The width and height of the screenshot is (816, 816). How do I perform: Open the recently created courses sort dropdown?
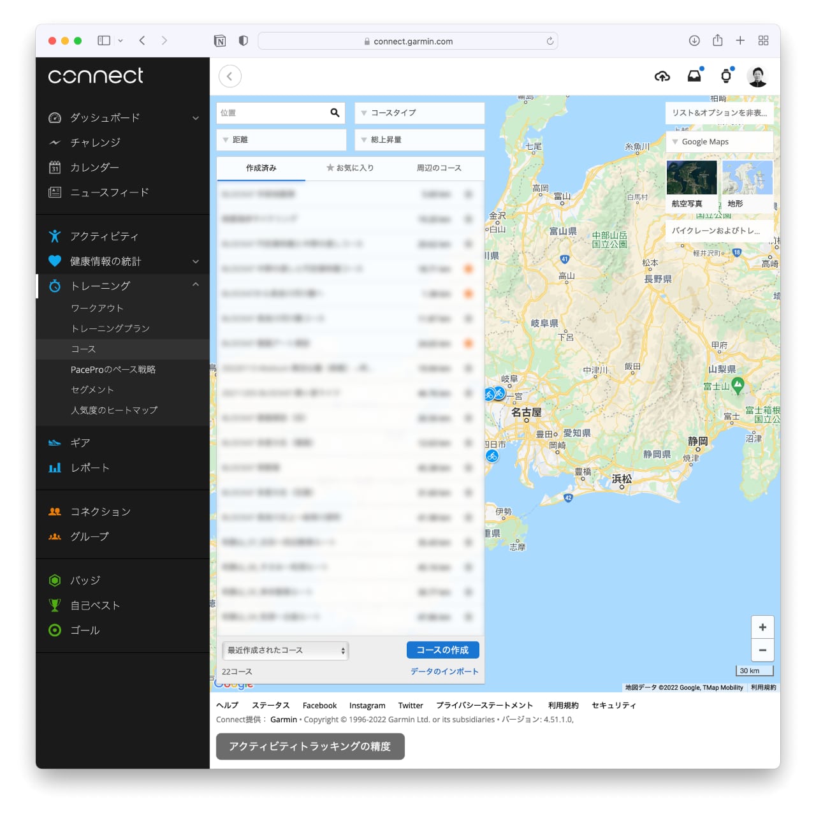[285, 650]
